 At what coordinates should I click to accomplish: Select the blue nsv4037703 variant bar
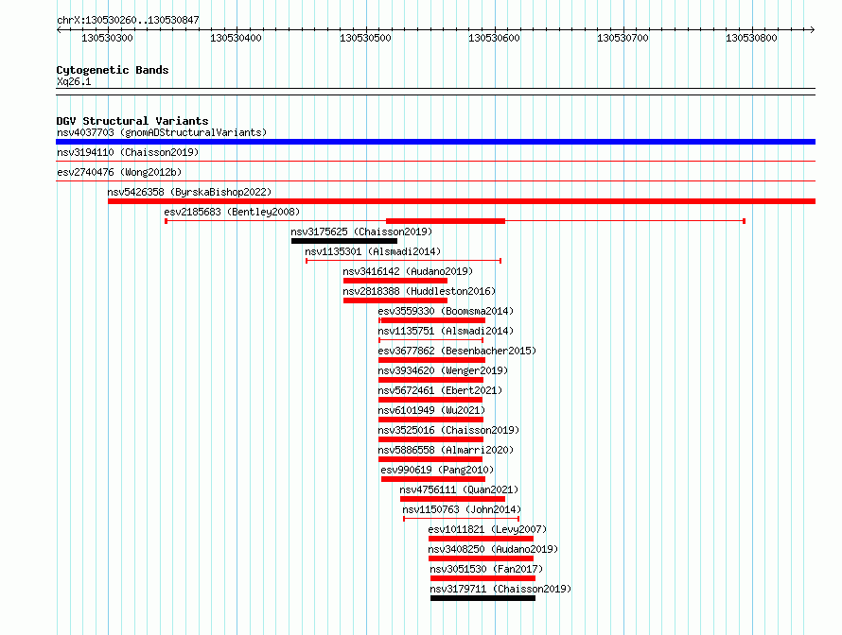point(435,142)
